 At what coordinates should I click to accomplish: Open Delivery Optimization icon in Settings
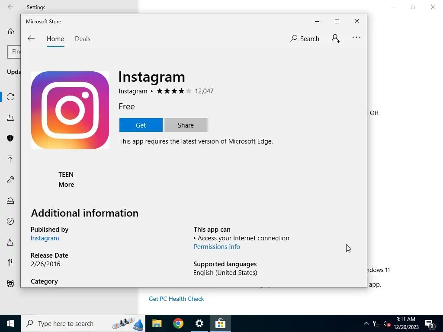click(x=10, y=118)
